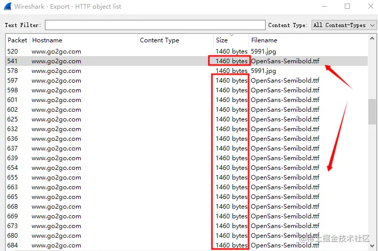The height and width of the screenshot is (251, 378).
Task: Minimize the HTTP object list window
Action: [324, 6]
